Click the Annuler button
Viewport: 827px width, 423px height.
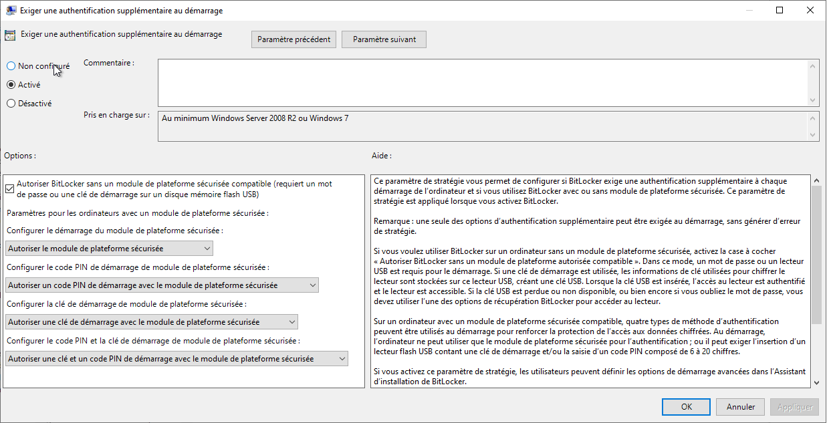point(741,406)
